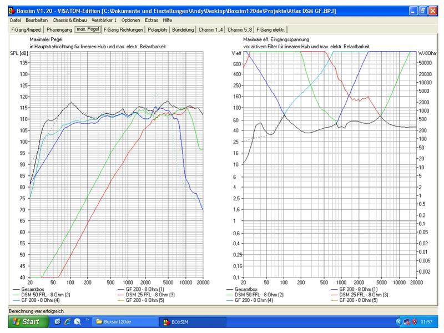The height and width of the screenshot is (333, 444).
Task: Open the Internet Explorer quick launch icon
Action: [67, 321]
